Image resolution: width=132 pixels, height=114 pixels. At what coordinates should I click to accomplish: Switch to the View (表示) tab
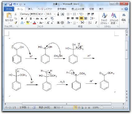coord(101,9)
